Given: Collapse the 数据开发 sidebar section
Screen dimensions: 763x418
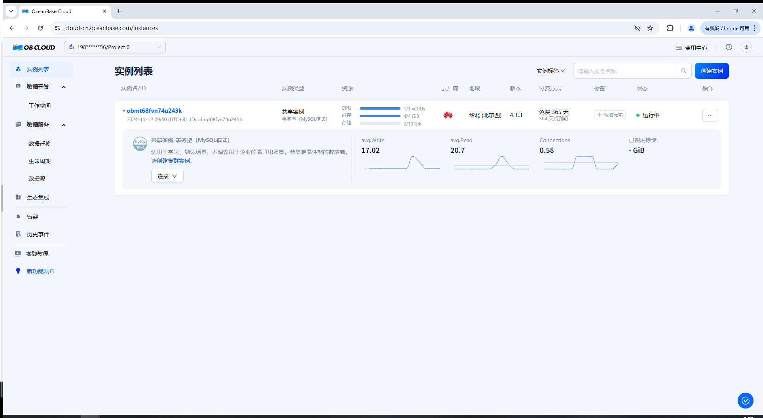Looking at the screenshot, I should click(x=64, y=87).
